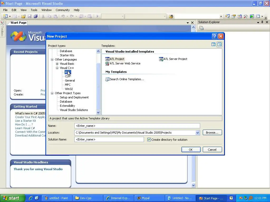Image resolution: width=270 pixels, height=202 pixels.
Task: Click the Copy toolbar icon
Action: click(49, 16)
